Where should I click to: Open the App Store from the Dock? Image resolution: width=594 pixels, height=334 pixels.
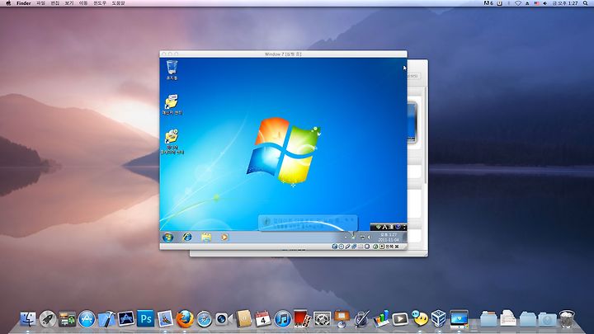(x=87, y=319)
